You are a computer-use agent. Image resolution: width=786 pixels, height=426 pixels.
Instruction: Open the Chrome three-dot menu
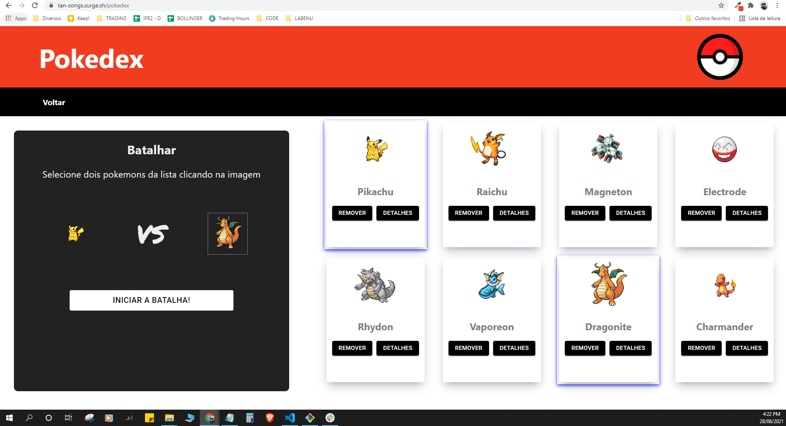click(x=777, y=6)
